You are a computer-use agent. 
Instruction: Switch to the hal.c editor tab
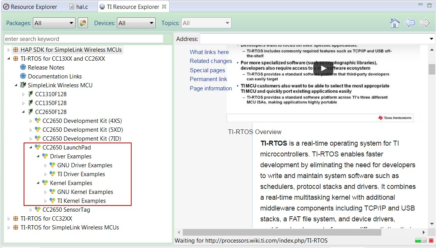(79, 7)
